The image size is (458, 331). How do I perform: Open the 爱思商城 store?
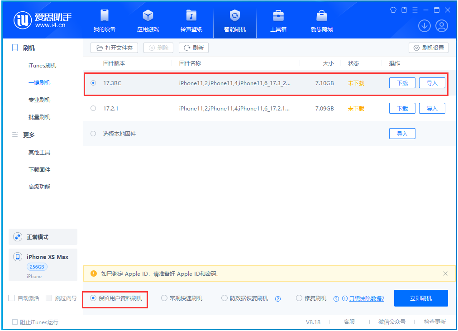point(321,20)
